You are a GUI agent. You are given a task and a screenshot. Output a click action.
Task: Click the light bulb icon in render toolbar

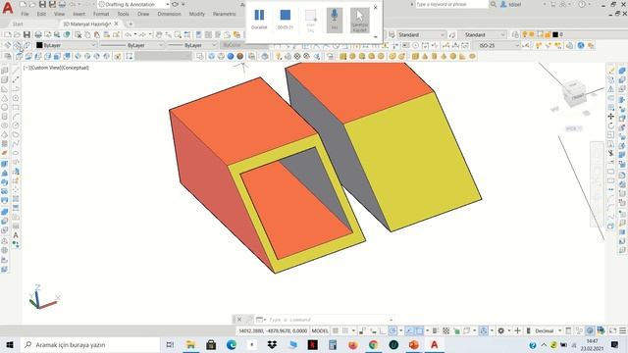(x=279, y=57)
